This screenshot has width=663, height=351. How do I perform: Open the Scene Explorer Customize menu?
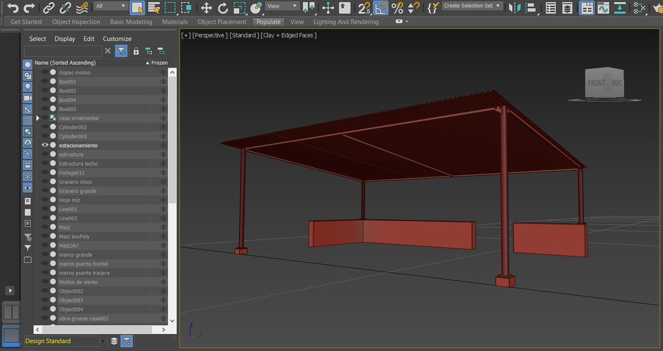click(x=117, y=39)
